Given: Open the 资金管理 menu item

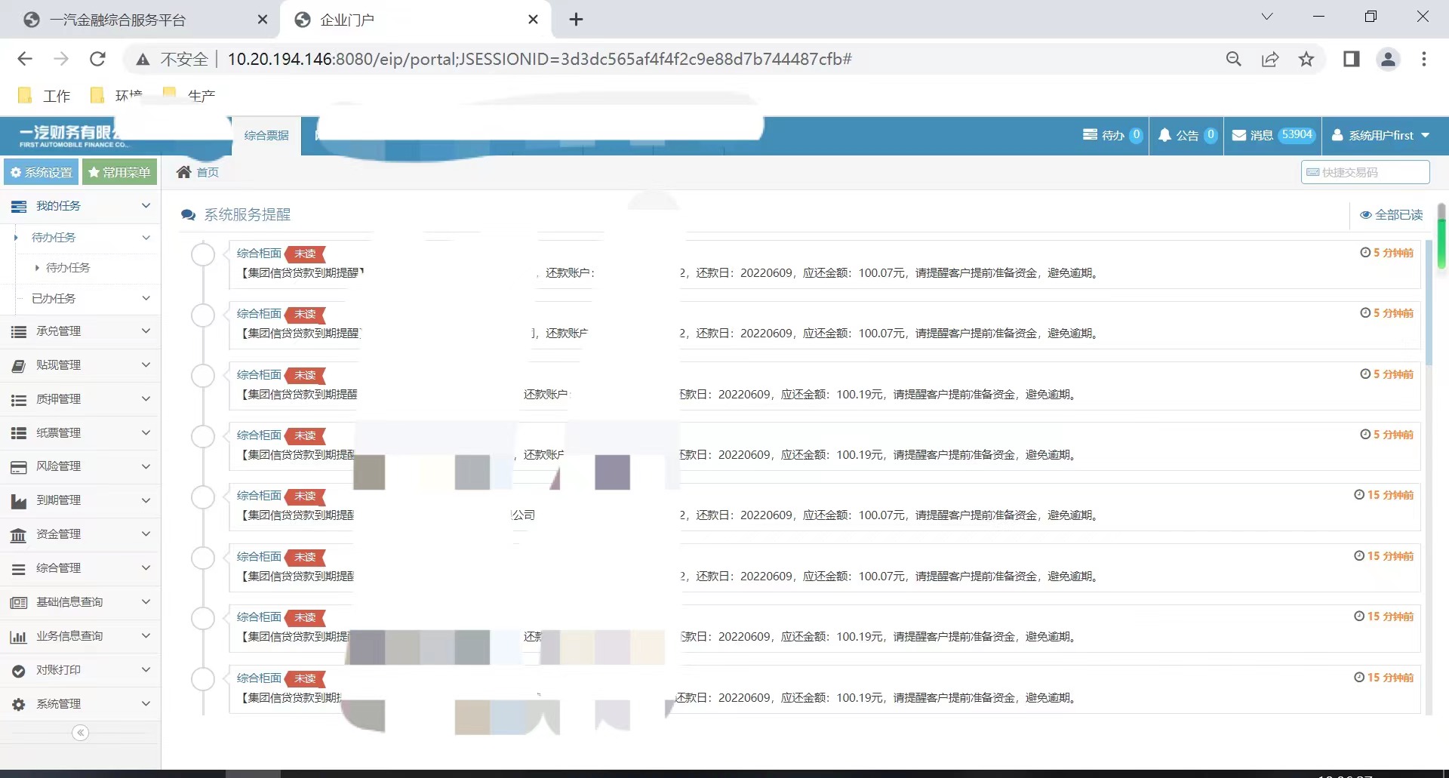Looking at the screenshot, I should point(80,534).
